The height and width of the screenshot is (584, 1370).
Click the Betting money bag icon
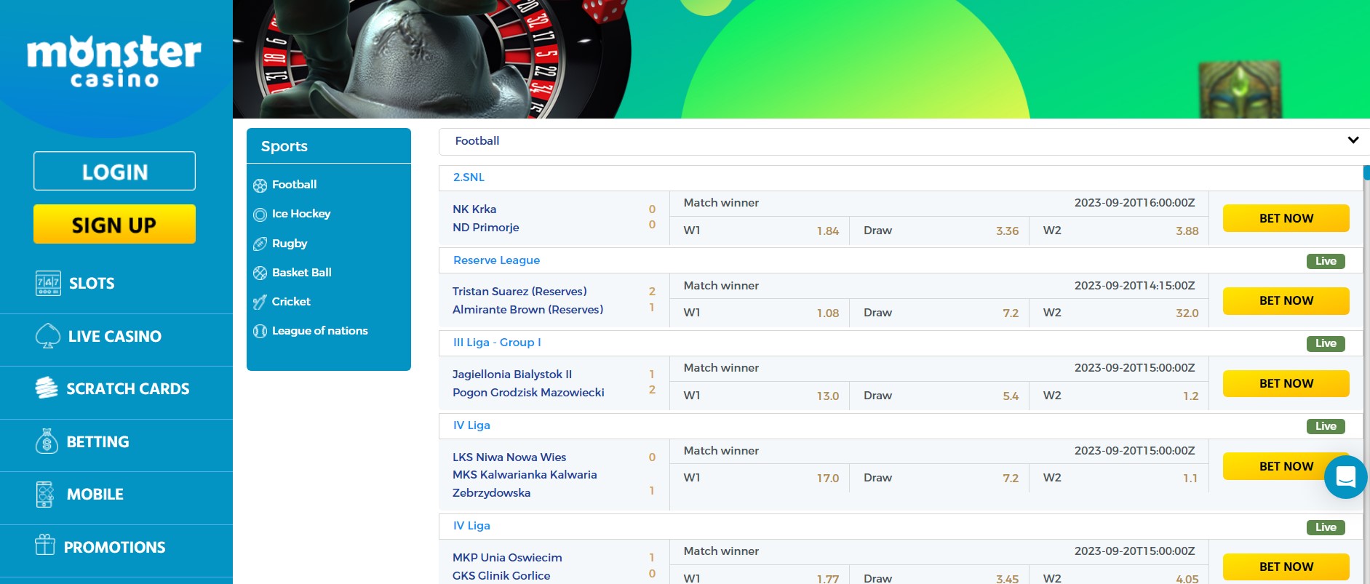pos(47,441)
